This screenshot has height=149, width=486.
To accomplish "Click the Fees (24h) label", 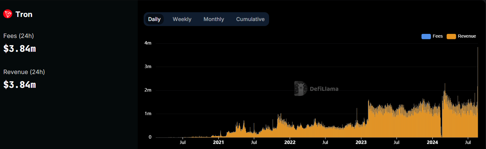I will click(x=19, y=36).
